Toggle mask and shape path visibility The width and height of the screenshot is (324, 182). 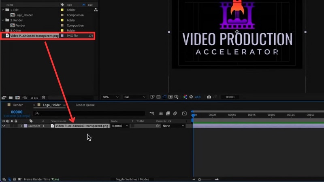tap(164, 97)
